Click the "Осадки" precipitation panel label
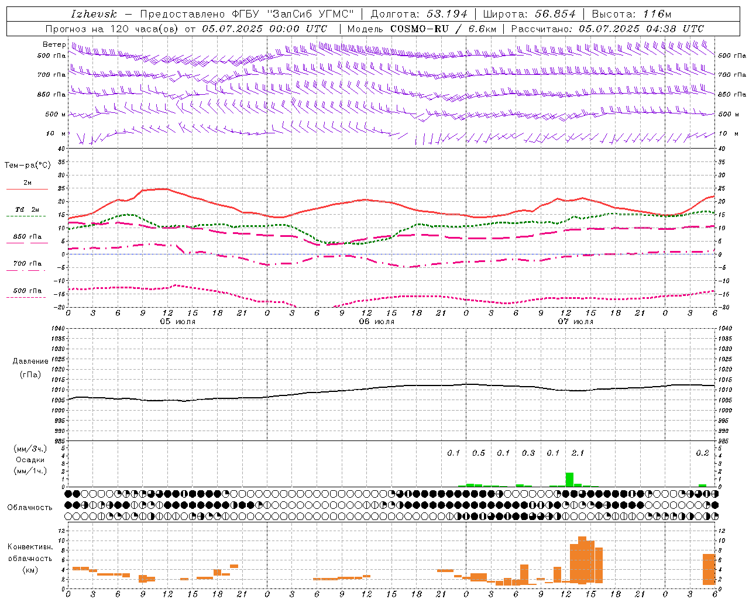 (30, 460)
